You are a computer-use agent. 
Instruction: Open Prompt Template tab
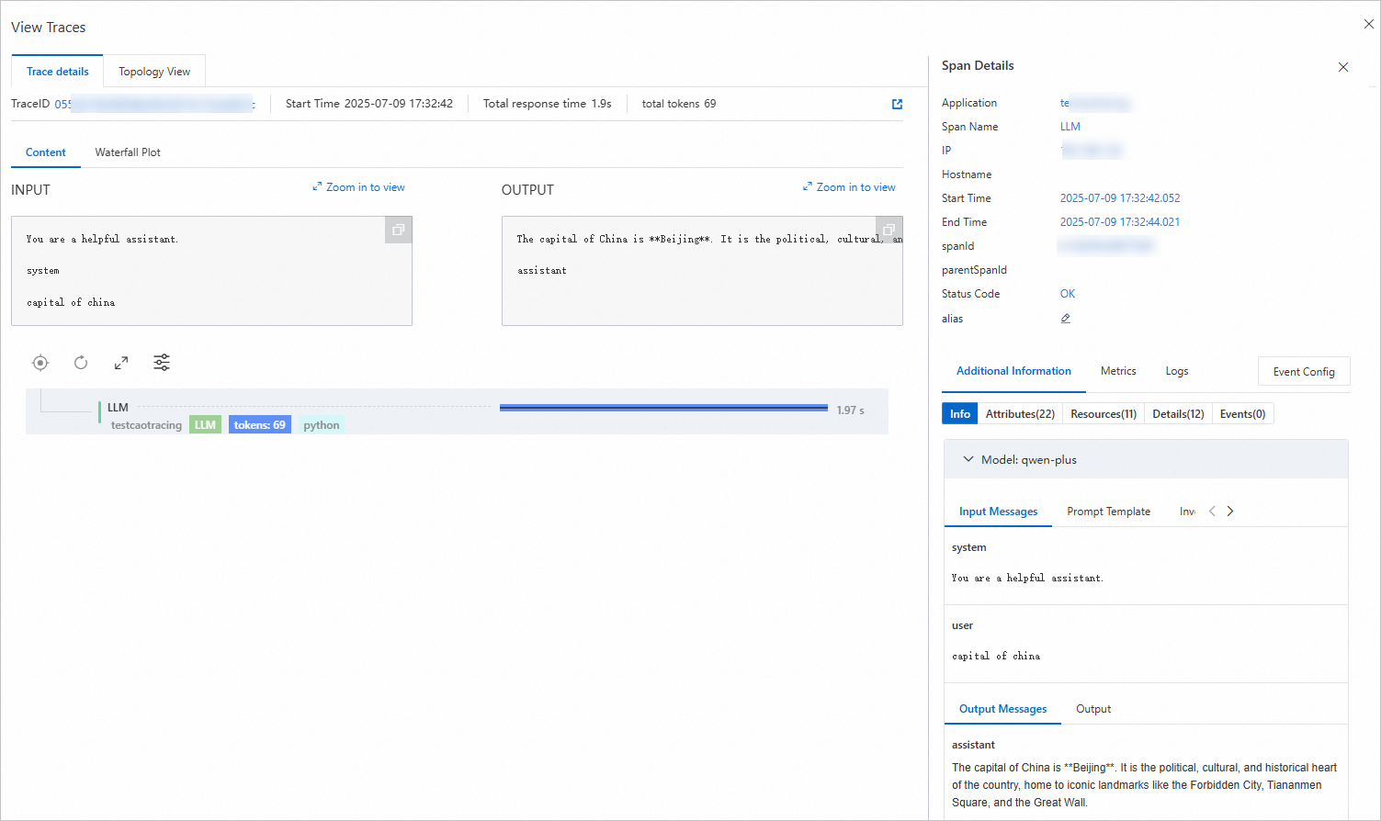1109,512
